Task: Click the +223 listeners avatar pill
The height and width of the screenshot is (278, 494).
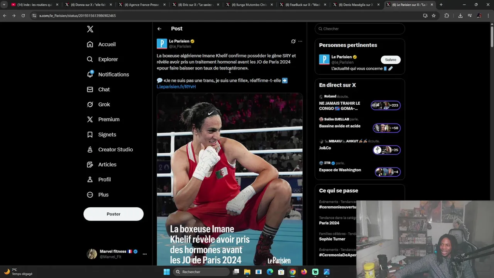Action: [386, 105]
